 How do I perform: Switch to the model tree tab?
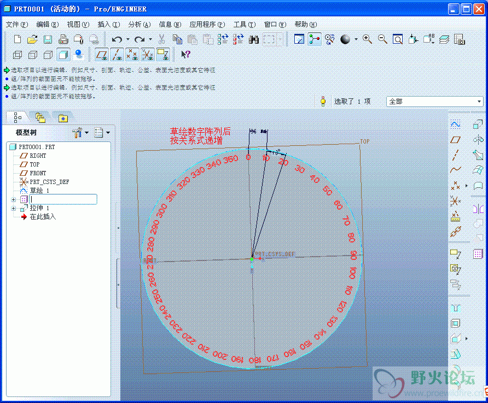tap(18, 117)
